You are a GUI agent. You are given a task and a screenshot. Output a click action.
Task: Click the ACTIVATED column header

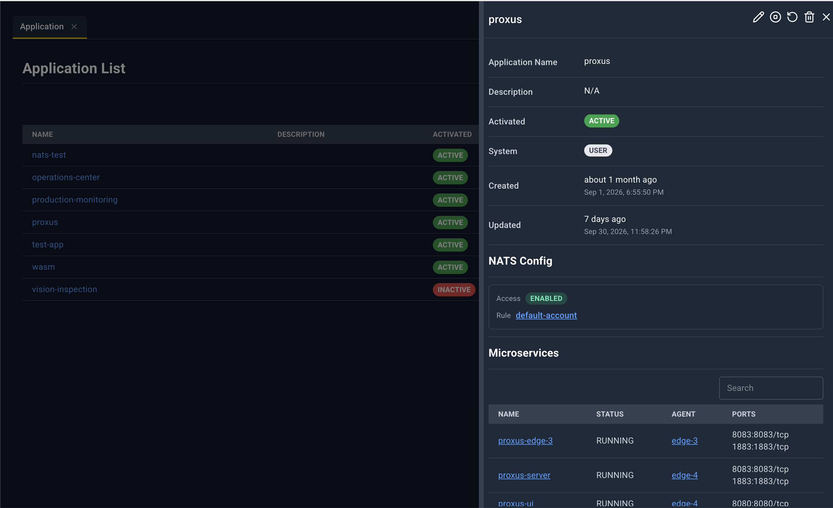pyautogui.click(x=452, y=134)
